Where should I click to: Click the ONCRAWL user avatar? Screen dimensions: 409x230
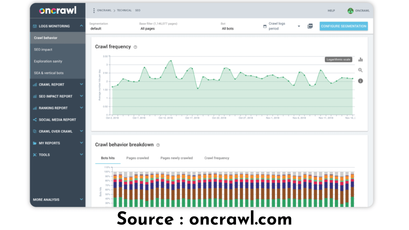pyautogui.click(x=350, y=11)
